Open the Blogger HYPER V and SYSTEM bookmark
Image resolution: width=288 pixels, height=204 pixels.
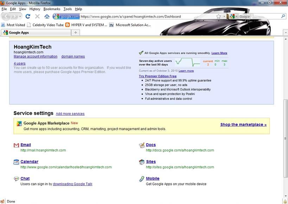tap(86, 25)
